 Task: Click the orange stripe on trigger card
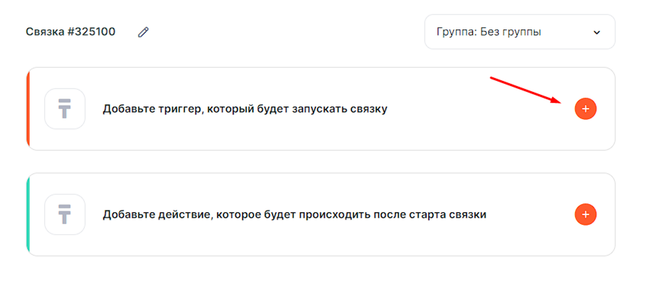[x=28, y=109]
